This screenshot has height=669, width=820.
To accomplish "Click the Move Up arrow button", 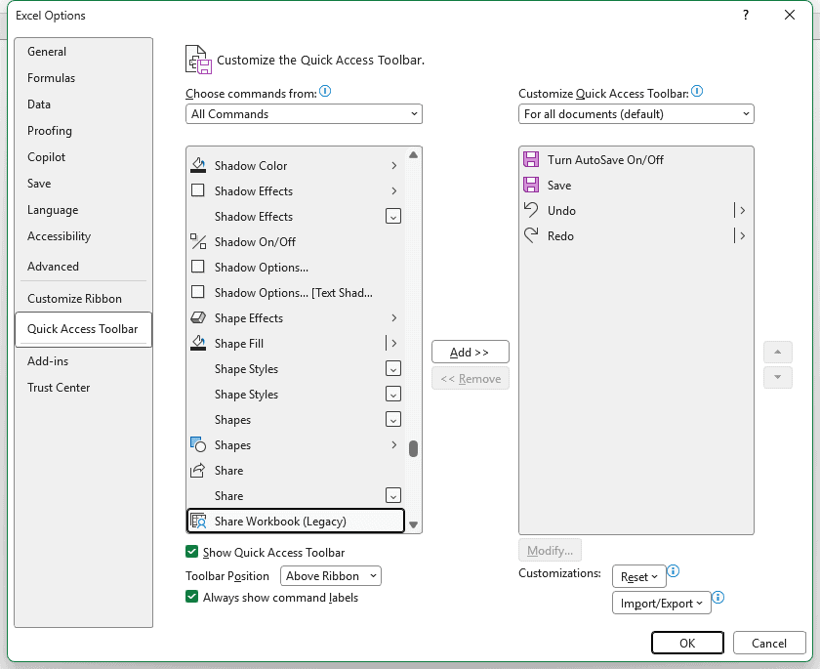I will pos(778,352).
